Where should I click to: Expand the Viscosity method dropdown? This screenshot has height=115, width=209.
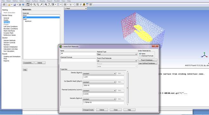pyautogui.click(x=99, y=99)
